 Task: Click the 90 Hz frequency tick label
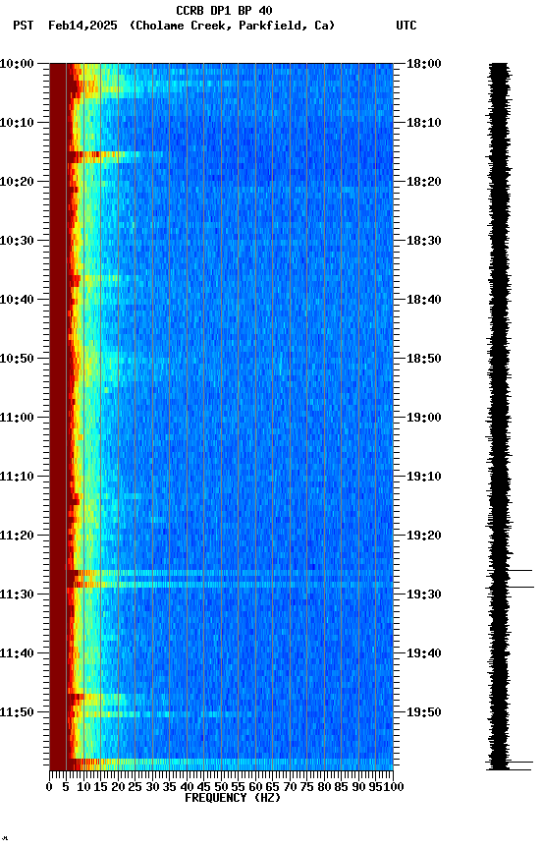(x=358, y=787)
